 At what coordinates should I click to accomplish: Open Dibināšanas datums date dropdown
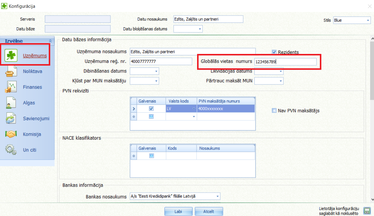click(156, 71)
